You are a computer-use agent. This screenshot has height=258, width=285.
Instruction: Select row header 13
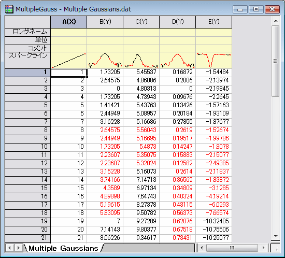coord(27,171)
